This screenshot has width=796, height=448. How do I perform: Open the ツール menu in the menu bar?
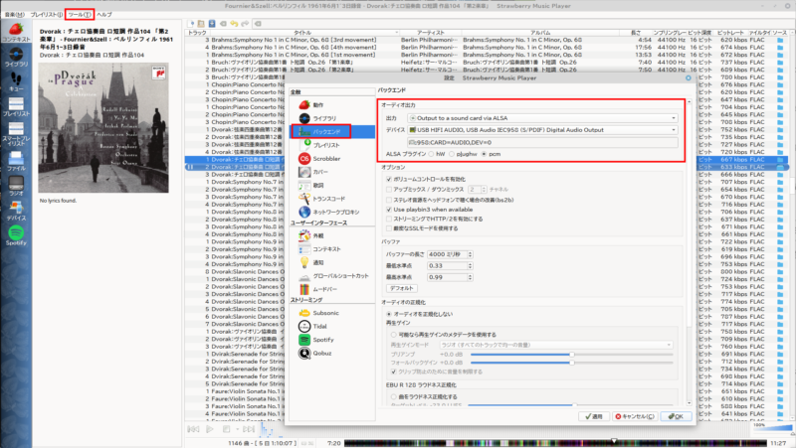[80, 15]
